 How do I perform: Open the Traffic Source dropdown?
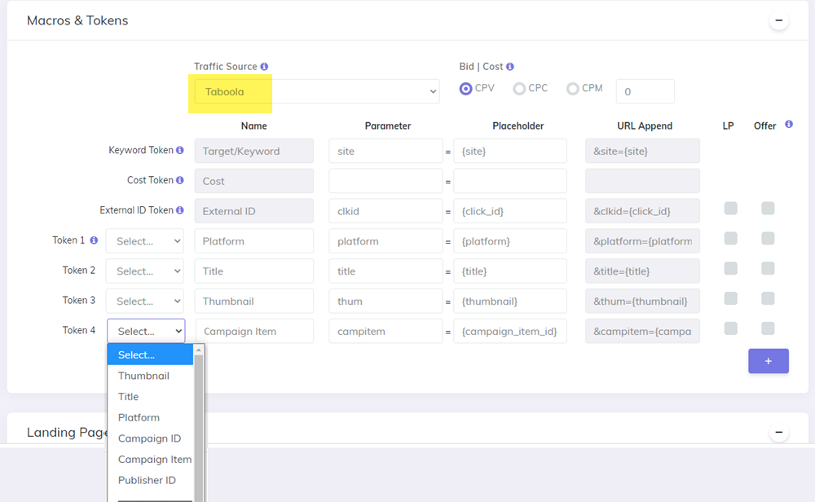(316, 92)
